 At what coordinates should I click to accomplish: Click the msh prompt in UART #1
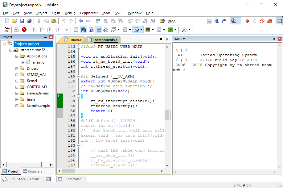(179, 70)
